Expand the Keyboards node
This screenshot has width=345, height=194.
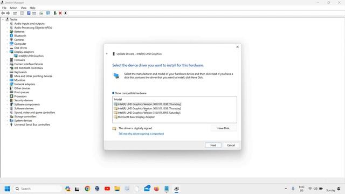7,72
